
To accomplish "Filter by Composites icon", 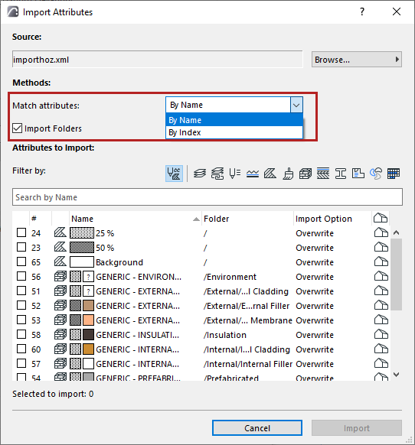I will pyautogui.click(x=323, y=174).
